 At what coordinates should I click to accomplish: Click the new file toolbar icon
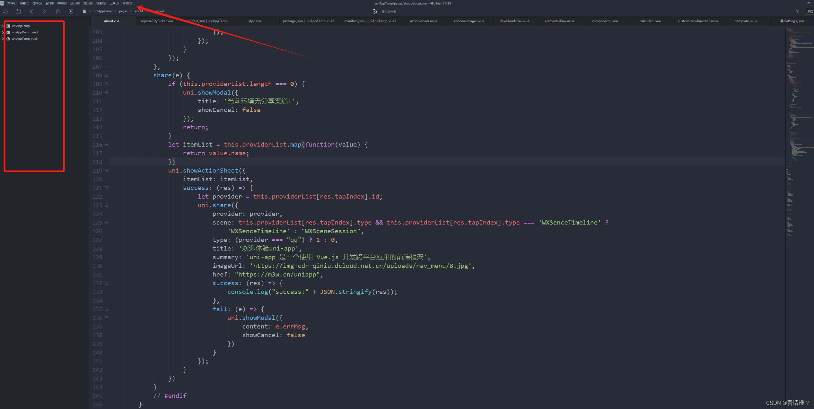click(5, 11)
